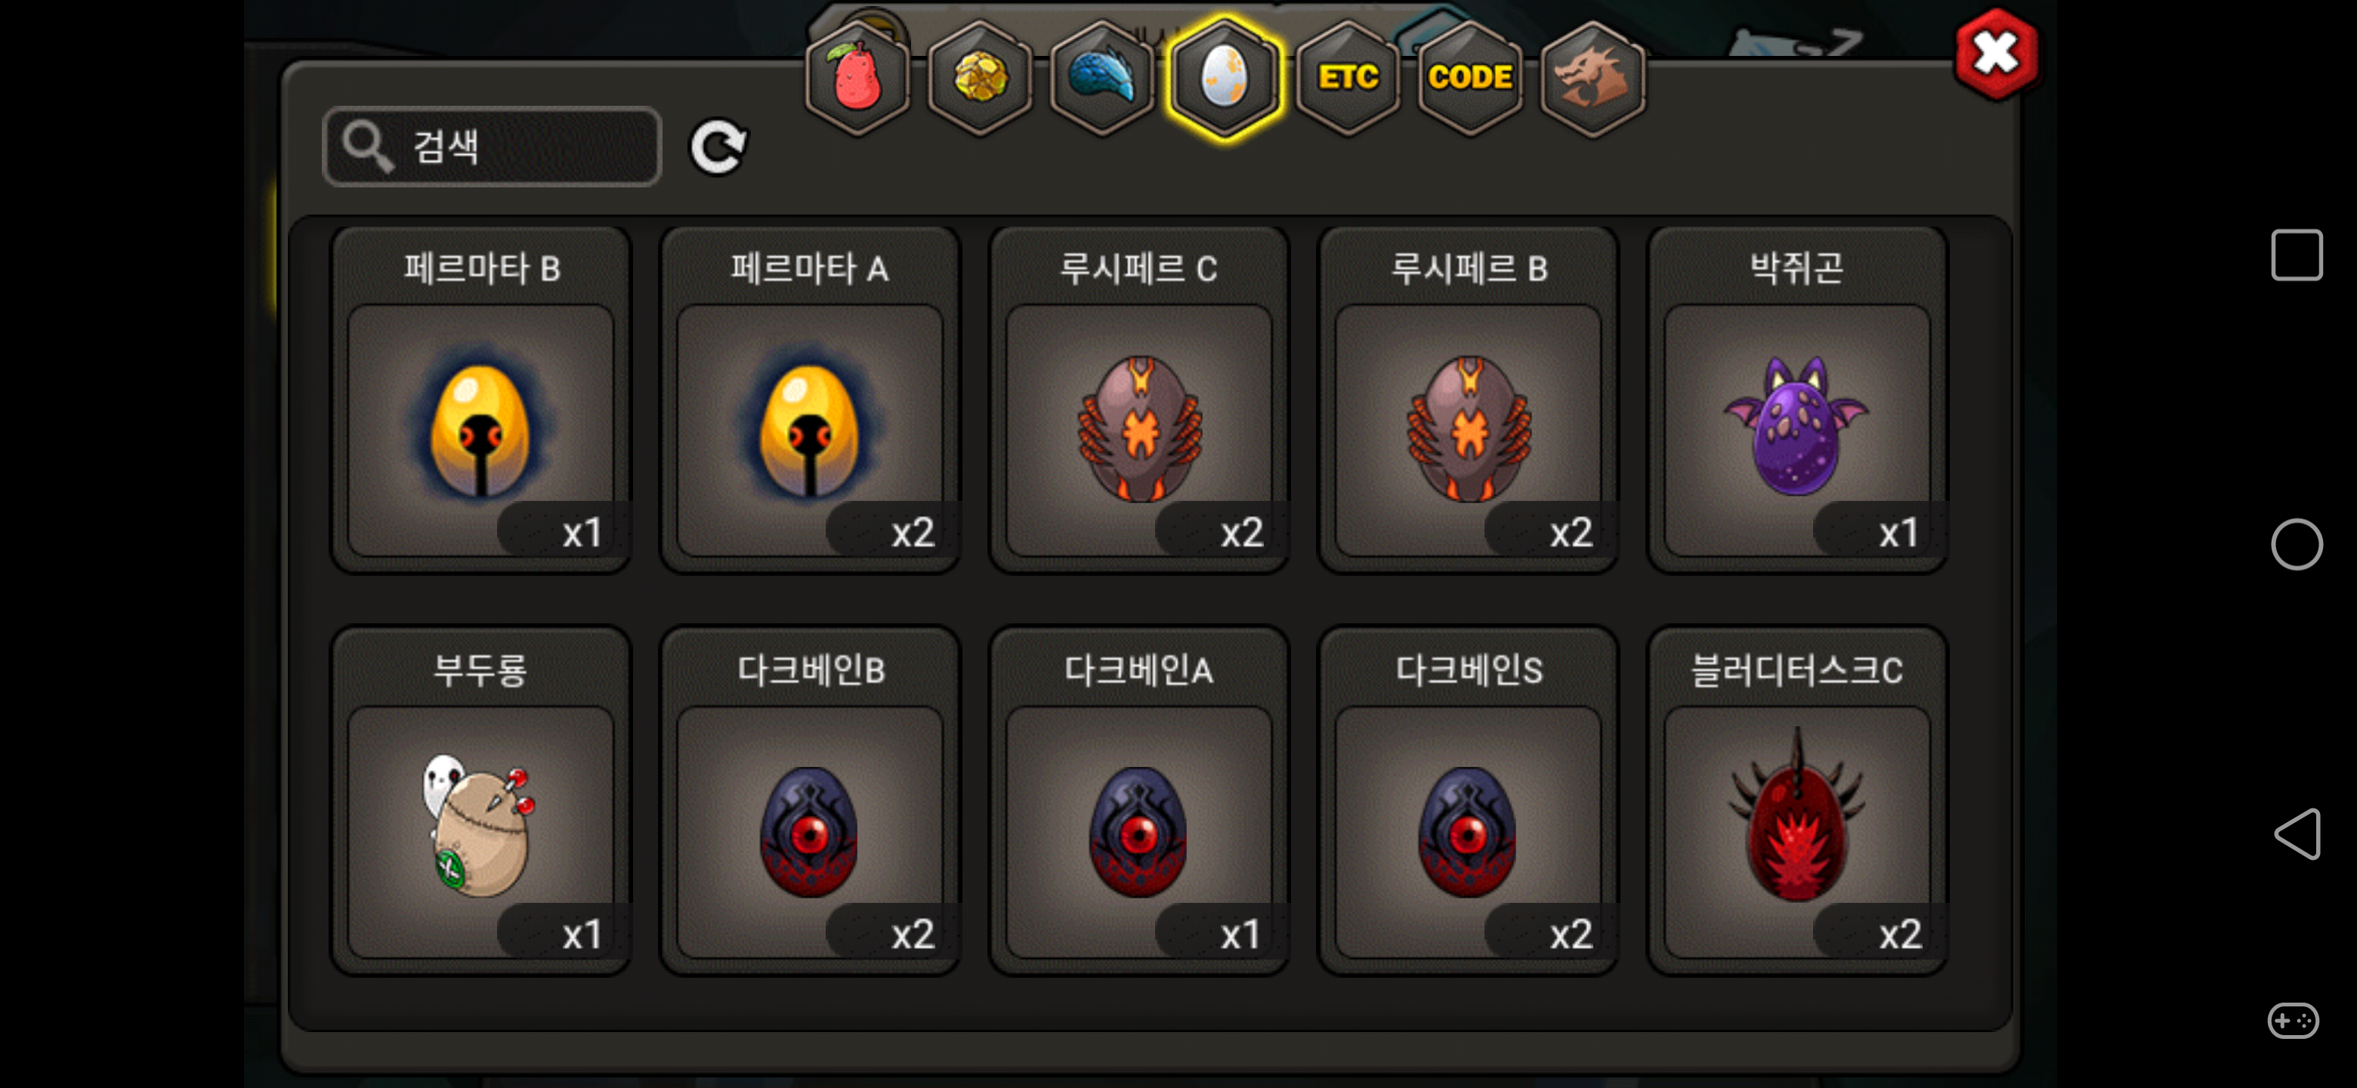Tap the Android back triangle button
This screenshot has height=1088, width=2357.
tap(2297, 833)
